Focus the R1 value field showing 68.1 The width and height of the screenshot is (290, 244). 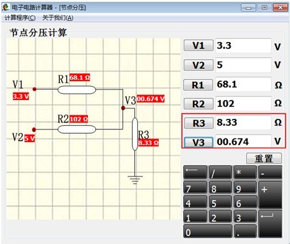click(243, 84)
